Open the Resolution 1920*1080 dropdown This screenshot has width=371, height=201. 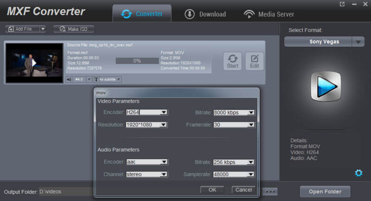147,125
